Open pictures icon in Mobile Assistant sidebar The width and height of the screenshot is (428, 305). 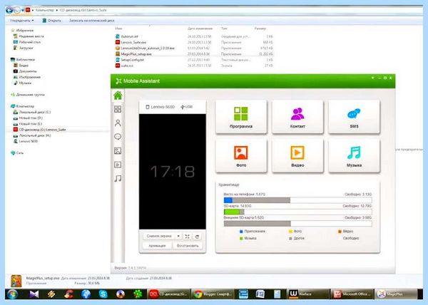point(118,151)
